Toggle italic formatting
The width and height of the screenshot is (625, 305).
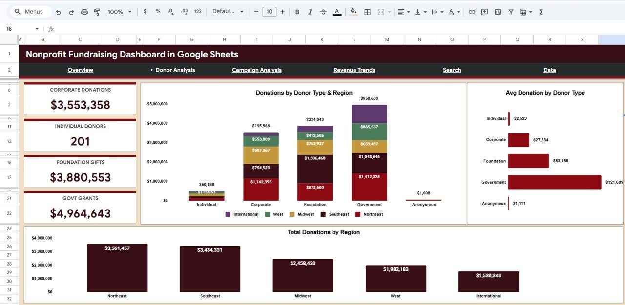[x=310, y=11]
